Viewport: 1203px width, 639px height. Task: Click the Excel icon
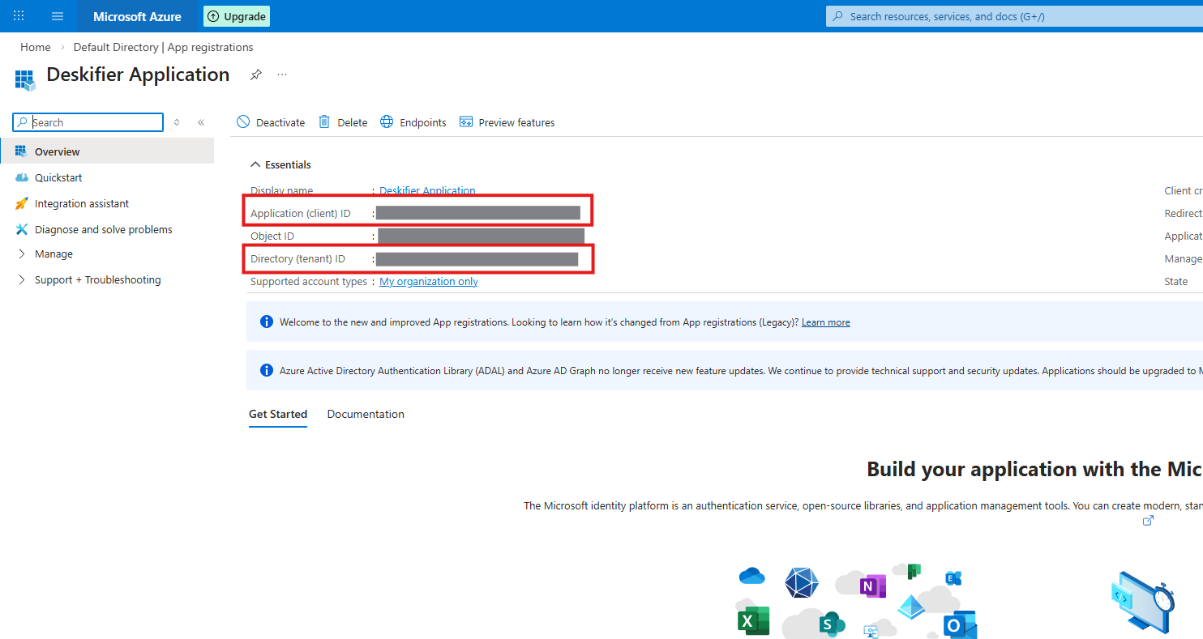[x=753, y=621]
